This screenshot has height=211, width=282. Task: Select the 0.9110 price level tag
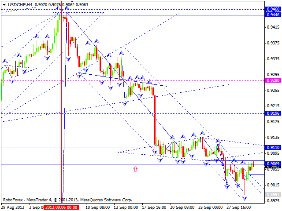273,148
